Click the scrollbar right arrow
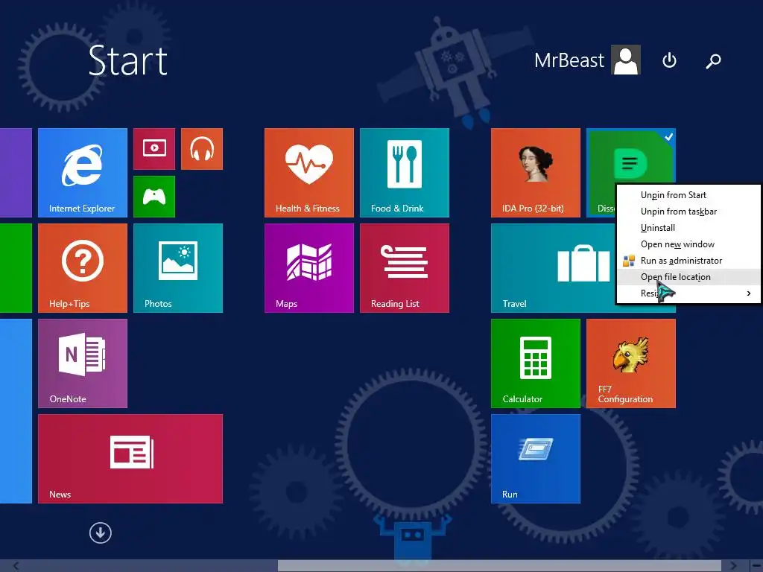763x572 pixels. (x=734, y=566)
